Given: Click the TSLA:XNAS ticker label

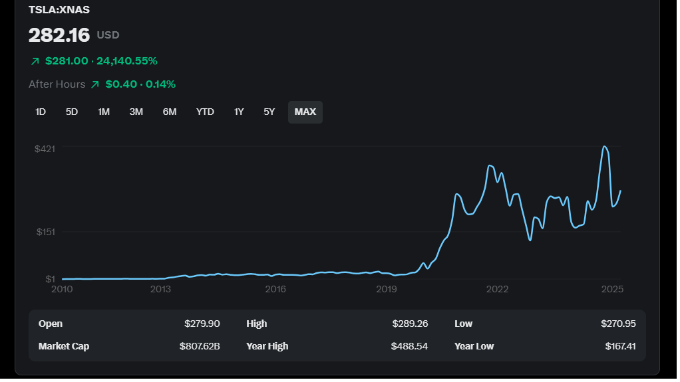Looking at the screenshot, I should pos(59,10).
